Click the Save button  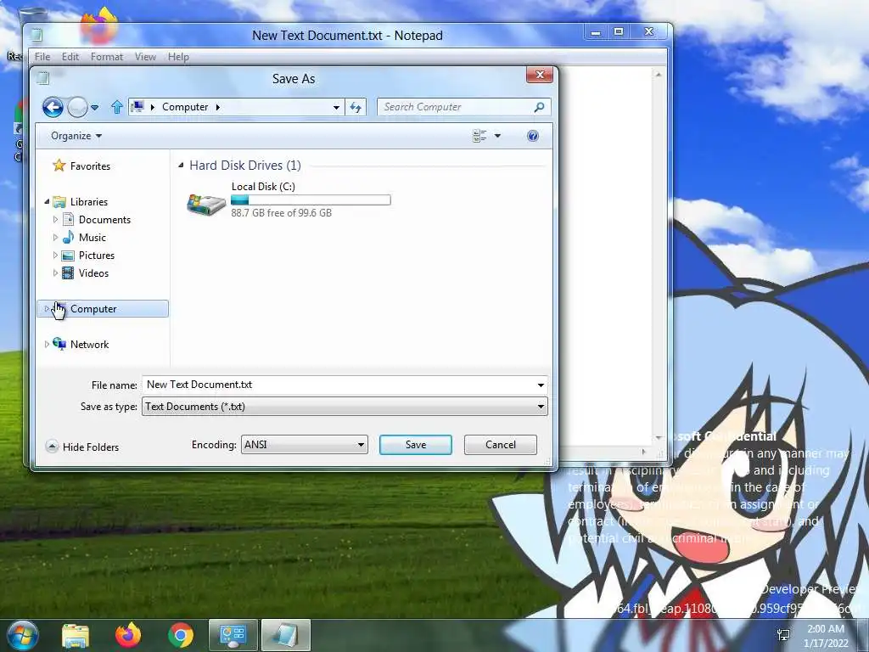pyautogui.click(x=416, y=445)
